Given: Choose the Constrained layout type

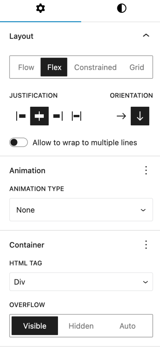Looking at the screenshot, I should tap(95, 67).
